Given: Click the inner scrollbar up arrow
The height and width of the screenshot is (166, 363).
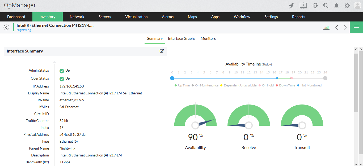Looking at the screenshot, I should click(356, 49).
